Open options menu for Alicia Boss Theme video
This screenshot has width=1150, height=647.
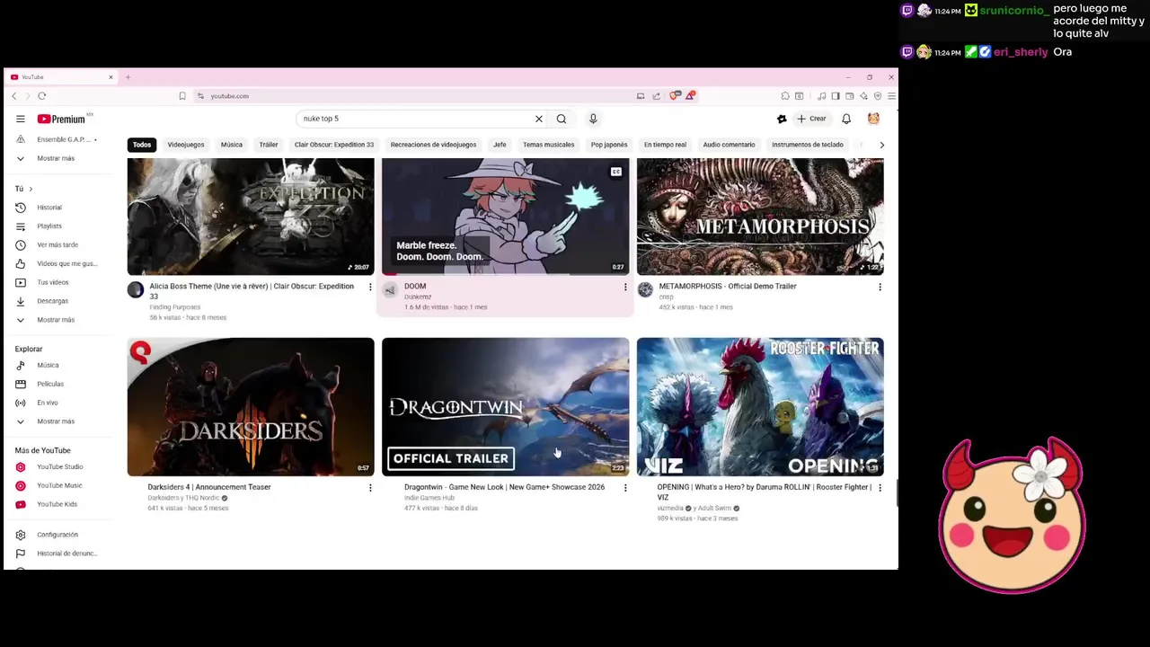click(x=370, y=287)
